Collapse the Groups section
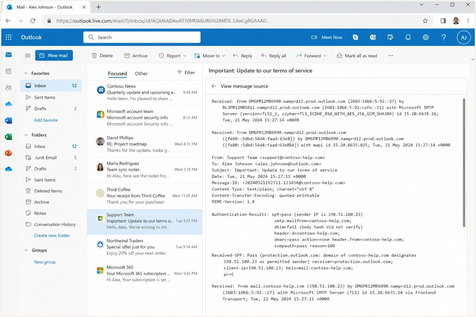The height and width of the screenshot is (317, 476). tap(26, 250)
